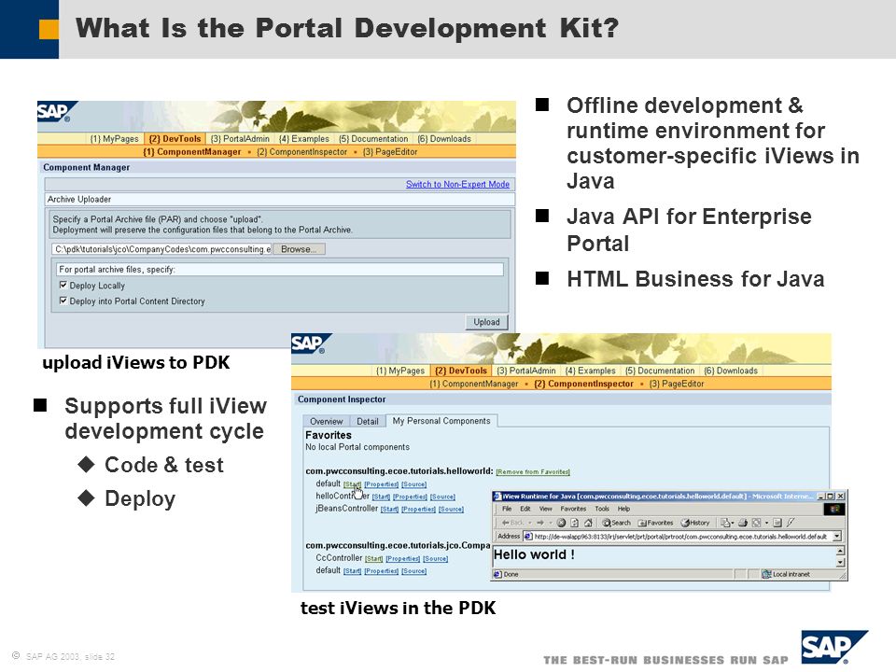
Task: Open Search in the browser toolbar
Action: [617, 523]
